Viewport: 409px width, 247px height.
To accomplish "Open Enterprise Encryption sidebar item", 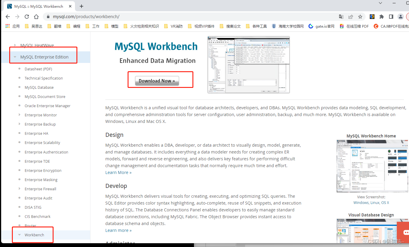I will pyautogui.click(x=43, y=170).
